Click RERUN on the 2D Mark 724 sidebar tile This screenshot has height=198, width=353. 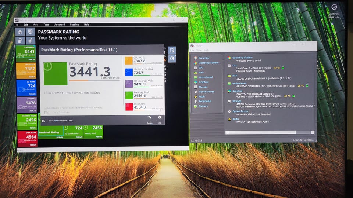pyautogui.click(x=32, y=94)
